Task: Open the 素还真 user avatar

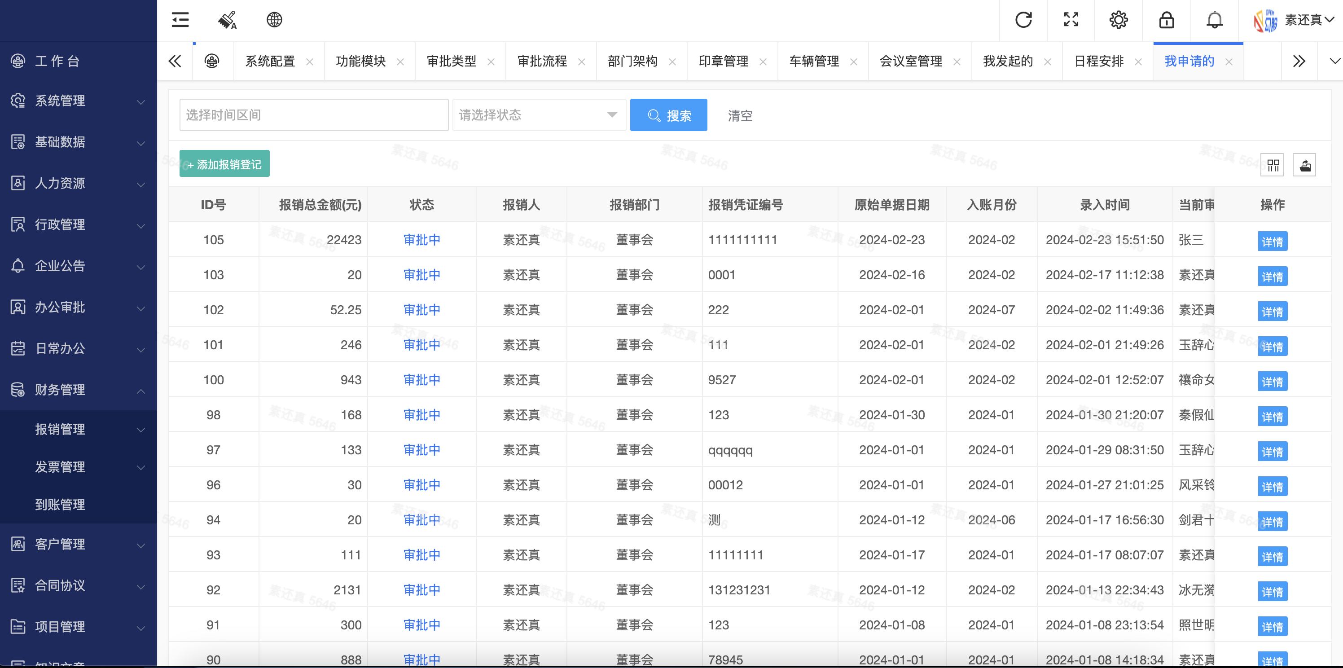Action: tap(1265, 21)
